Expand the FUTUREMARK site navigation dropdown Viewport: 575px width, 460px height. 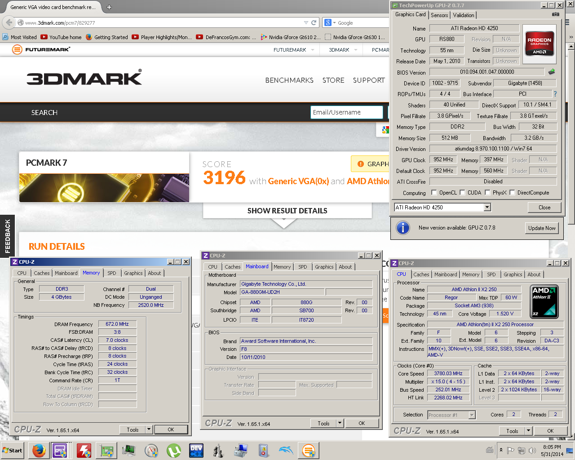tap(313, 50)
